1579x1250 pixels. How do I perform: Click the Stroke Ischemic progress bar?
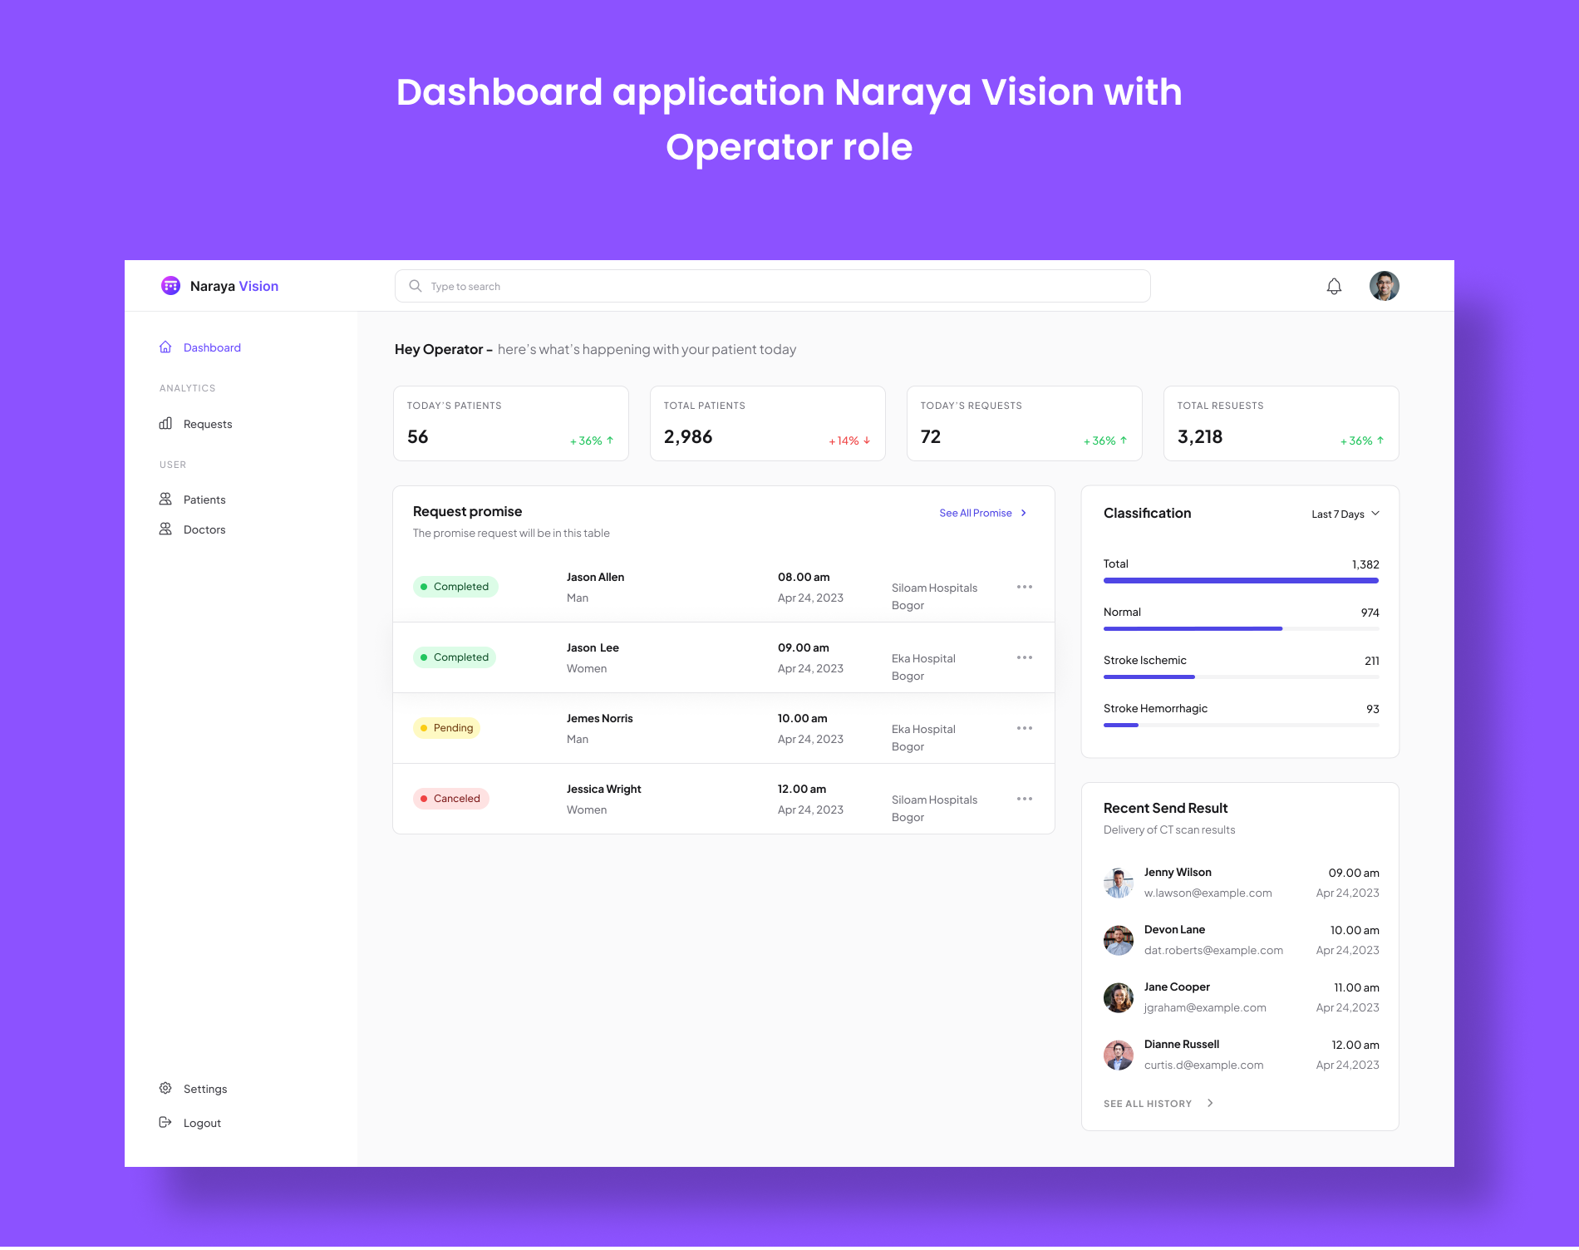[1241, 677]
